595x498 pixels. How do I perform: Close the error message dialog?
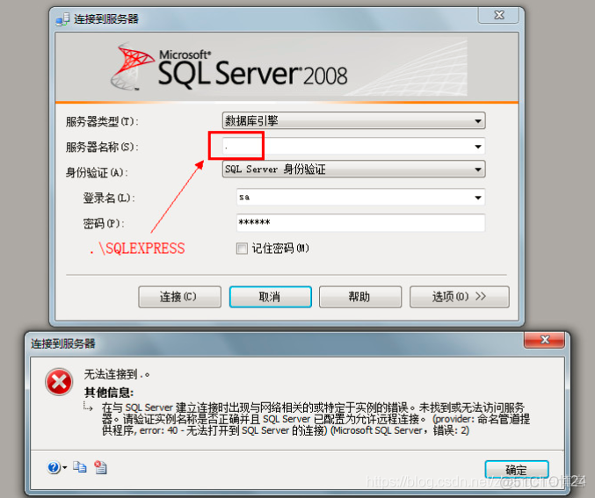[545, 339]
